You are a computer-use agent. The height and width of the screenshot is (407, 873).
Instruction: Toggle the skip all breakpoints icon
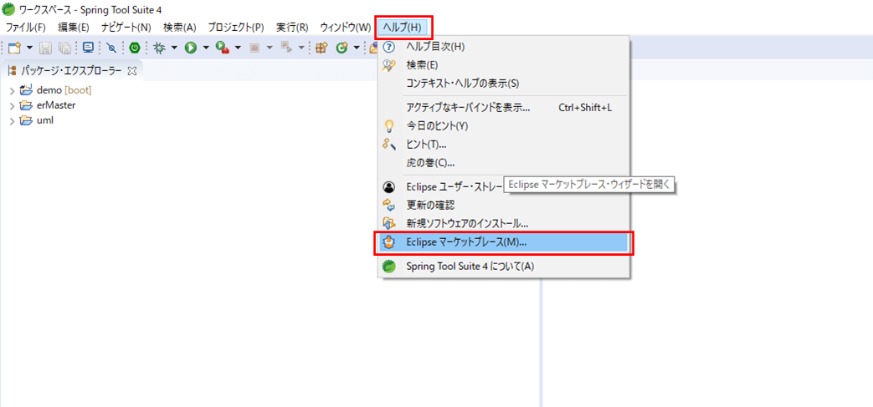point(111,48)
